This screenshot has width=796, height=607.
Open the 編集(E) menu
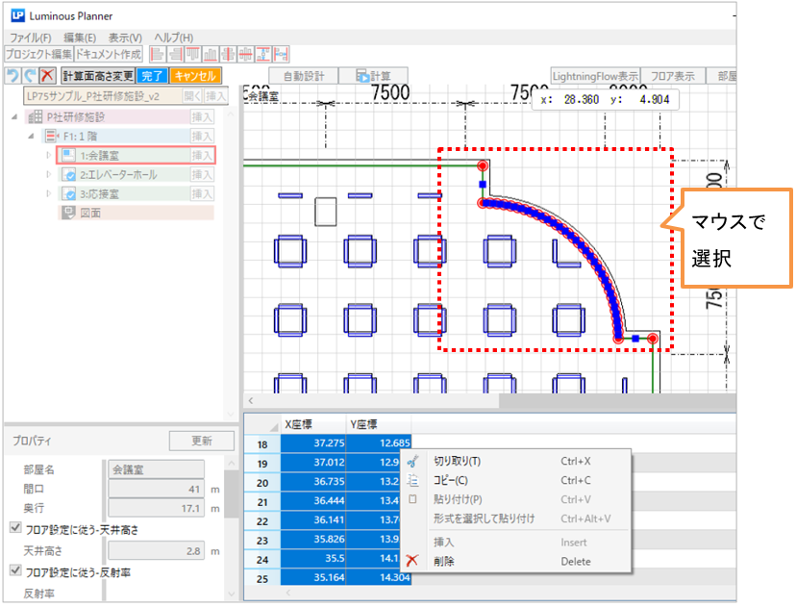pyautogui.click(x=80, y=37)
